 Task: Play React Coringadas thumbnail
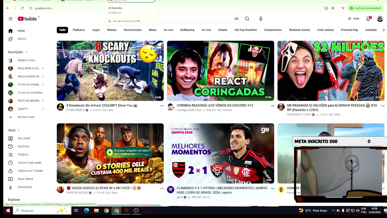(220, 71)
